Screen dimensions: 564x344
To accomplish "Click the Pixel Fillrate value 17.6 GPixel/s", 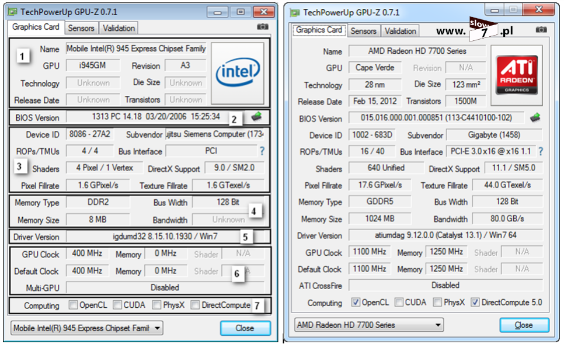I will pyautogui.click(x=380, y=185).
